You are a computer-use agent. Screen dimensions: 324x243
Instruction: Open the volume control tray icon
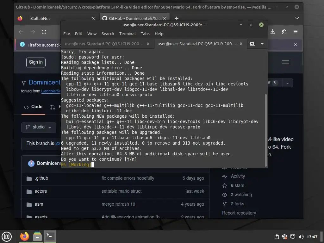(x=301, y=237)
